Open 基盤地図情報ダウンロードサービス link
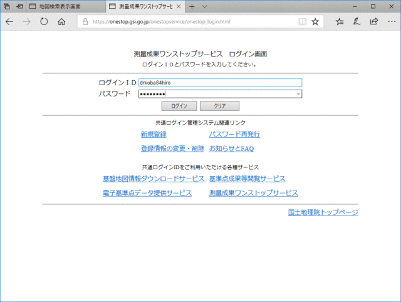The height and width of the screenshot is (302, 401). pos(154,179)
